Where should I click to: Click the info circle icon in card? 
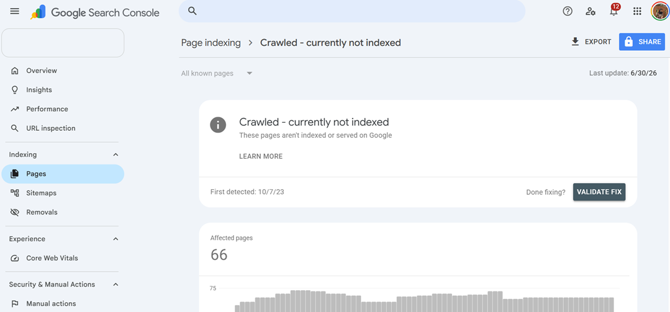[x=218, y=125]
